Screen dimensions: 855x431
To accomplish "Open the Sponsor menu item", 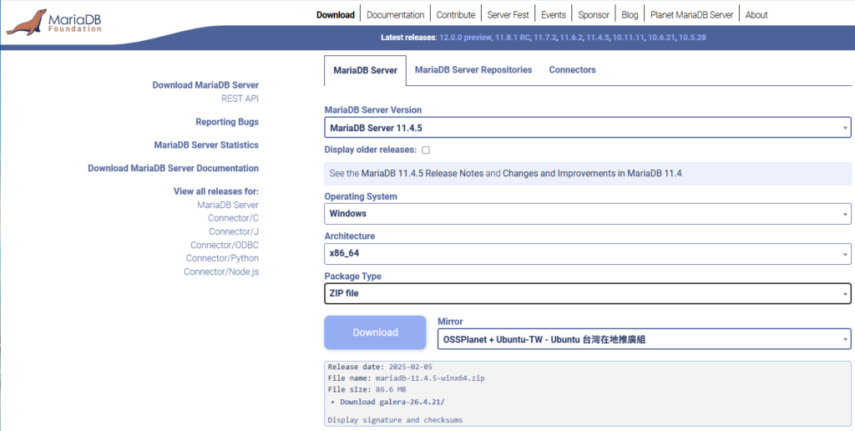I will click(594, 15).
